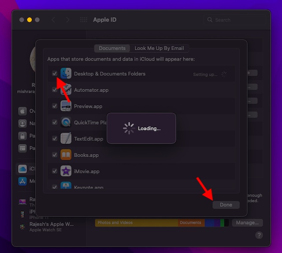282x253 pixels.
Task: Click the Apple Watch SE device icon
Action: pyautogui.click(x=22, y=227)
